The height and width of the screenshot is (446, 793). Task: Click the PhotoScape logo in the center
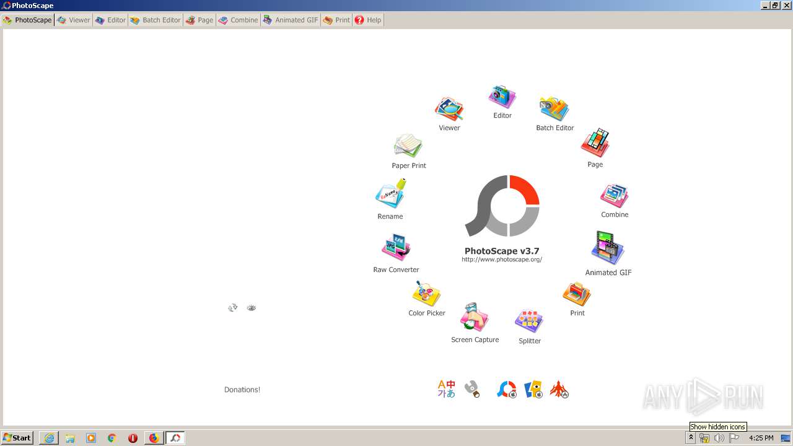click(x=502, y=206)
